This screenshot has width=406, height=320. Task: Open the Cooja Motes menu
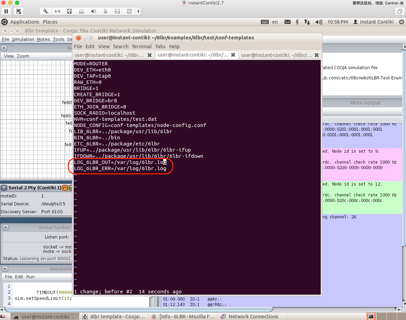(43, 39)
